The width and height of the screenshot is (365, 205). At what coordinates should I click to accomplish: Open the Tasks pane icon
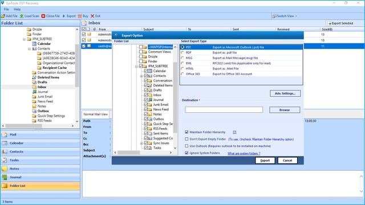pos(5,160)
